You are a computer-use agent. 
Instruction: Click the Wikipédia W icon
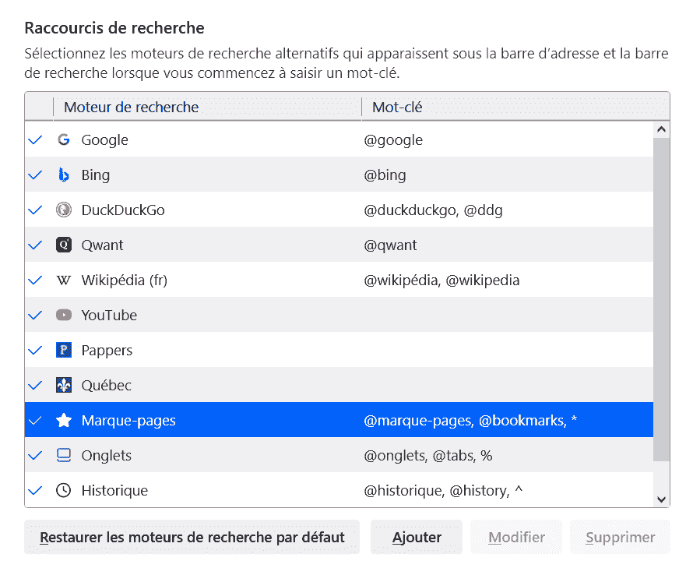[64, 280]
